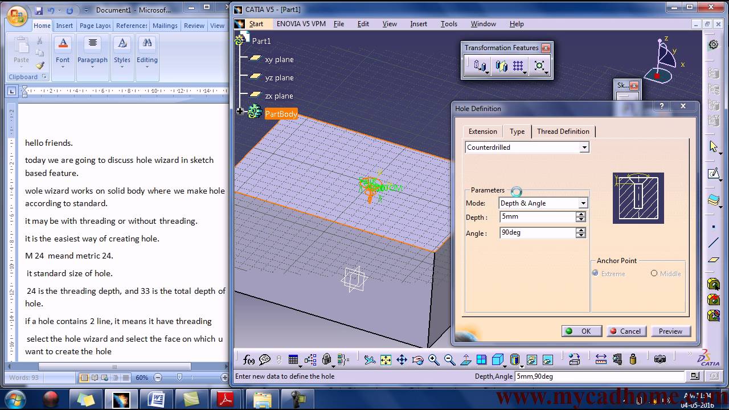Click the Office button in Word
729x410 pixels.
(17, 15)
